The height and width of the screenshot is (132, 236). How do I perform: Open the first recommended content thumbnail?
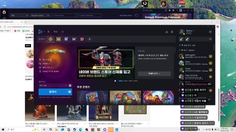click(92, 97)
